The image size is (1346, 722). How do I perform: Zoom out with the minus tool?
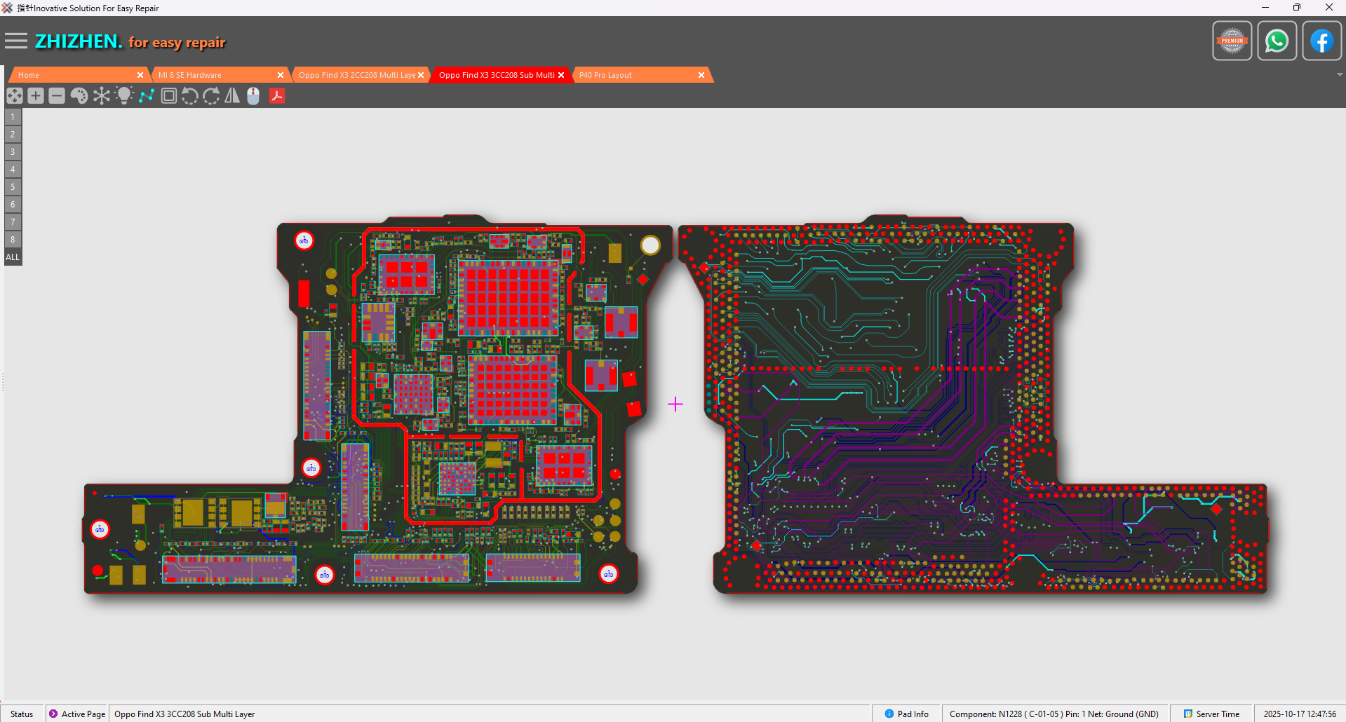pyautogui.click(x=57, y=96)
